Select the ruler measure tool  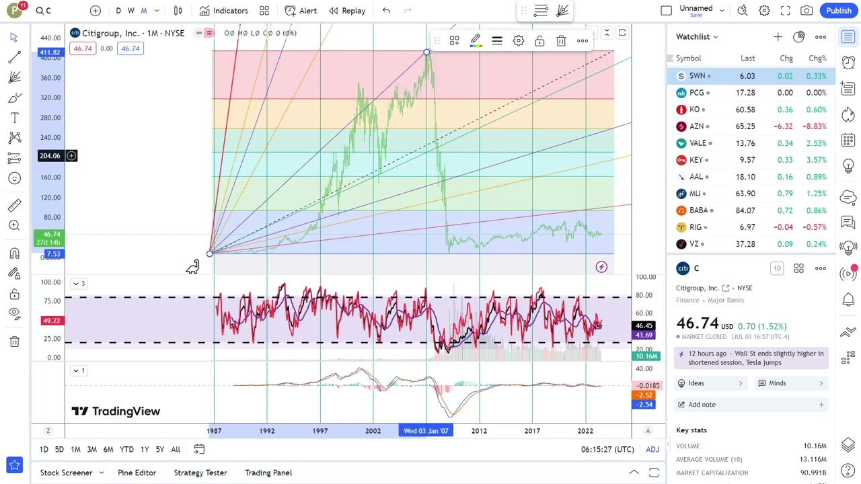click(14, 205)
